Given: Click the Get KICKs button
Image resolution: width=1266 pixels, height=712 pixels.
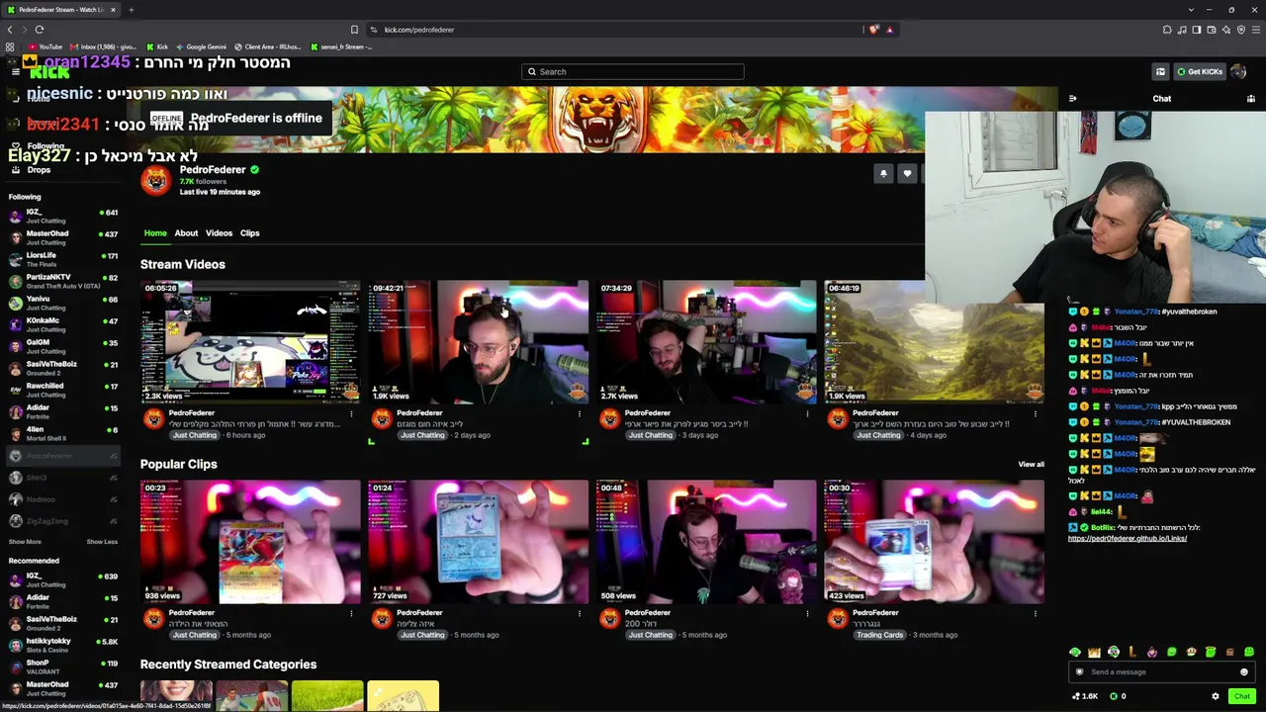Looking at the screenshot, I should (1199, 71).
